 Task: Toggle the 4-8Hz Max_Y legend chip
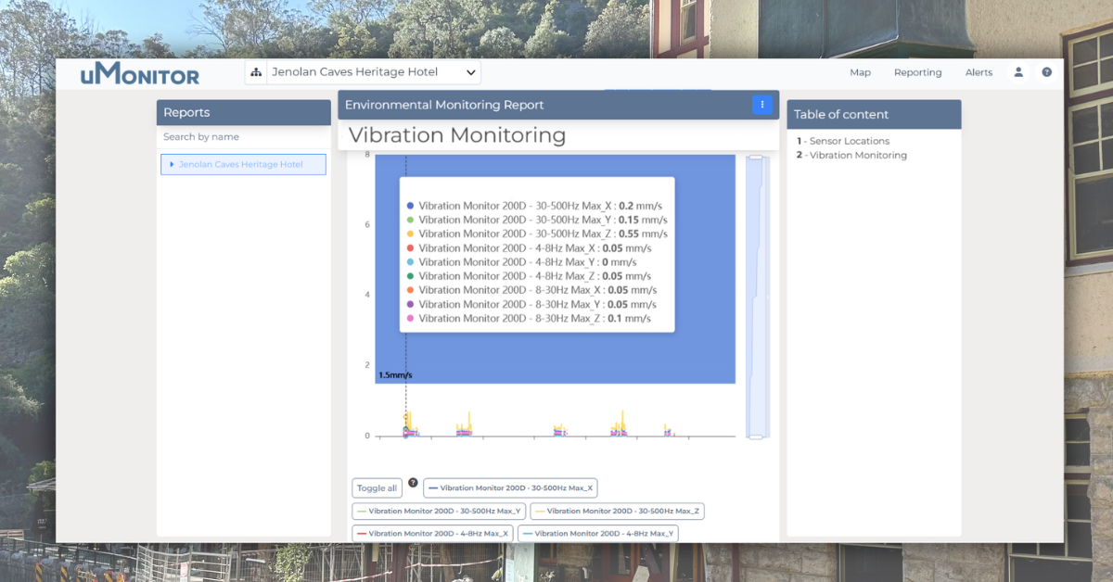coord(598,533)
